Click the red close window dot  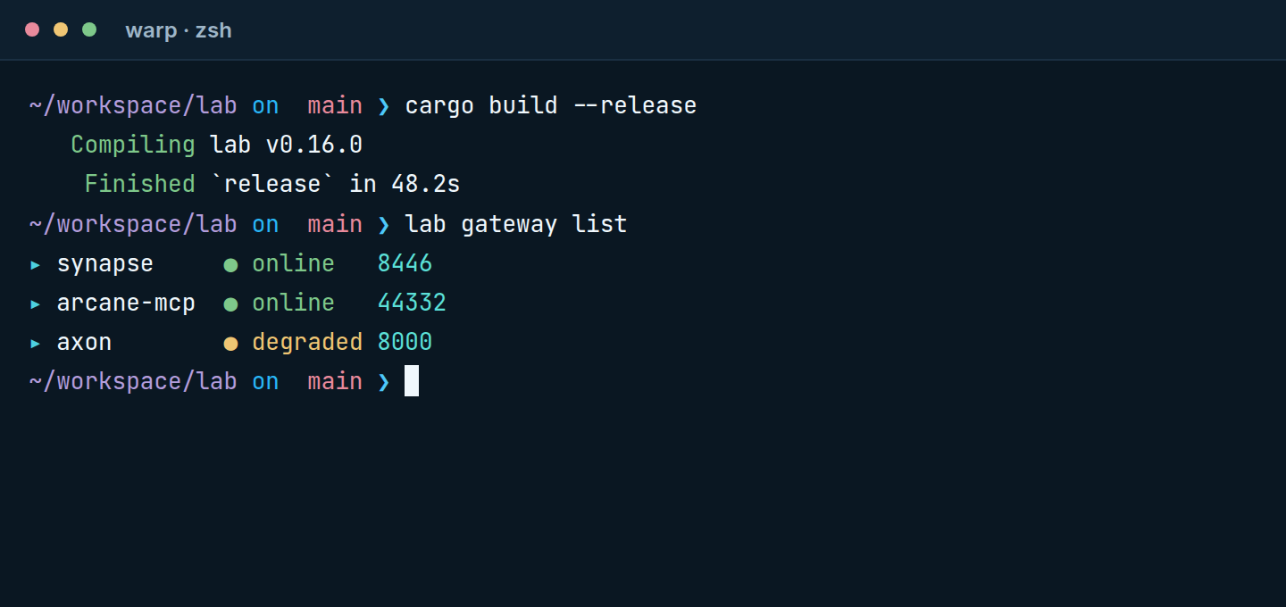[32, 29]
